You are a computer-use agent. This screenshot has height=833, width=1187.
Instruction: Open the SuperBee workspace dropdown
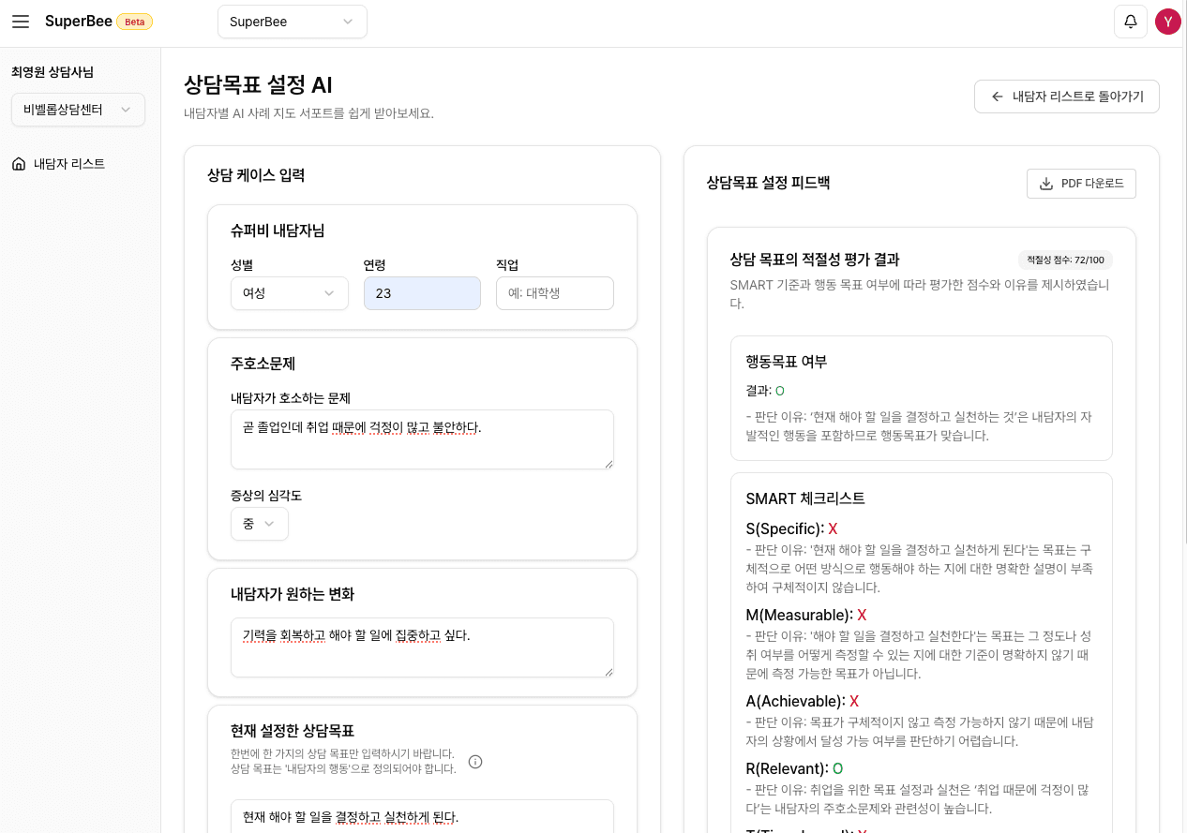pos(292,21)
